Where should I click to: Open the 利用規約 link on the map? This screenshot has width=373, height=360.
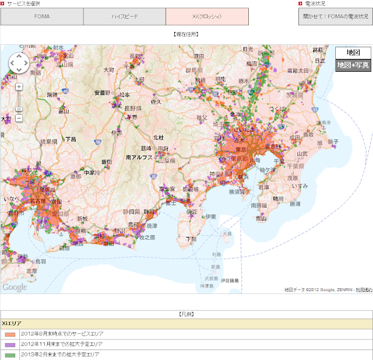[x=364, y=290]
